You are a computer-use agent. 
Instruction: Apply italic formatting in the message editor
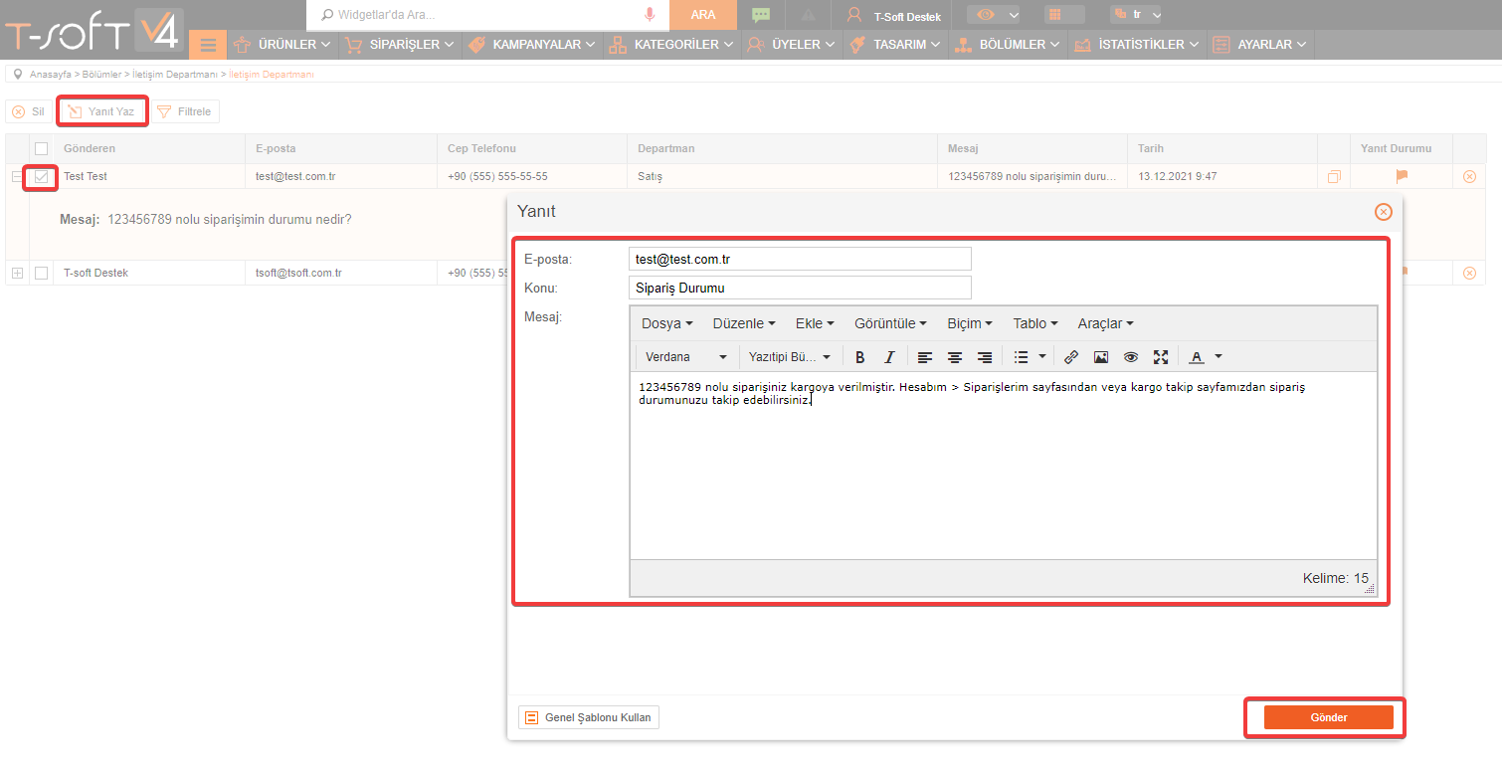(x=889, y=357)
